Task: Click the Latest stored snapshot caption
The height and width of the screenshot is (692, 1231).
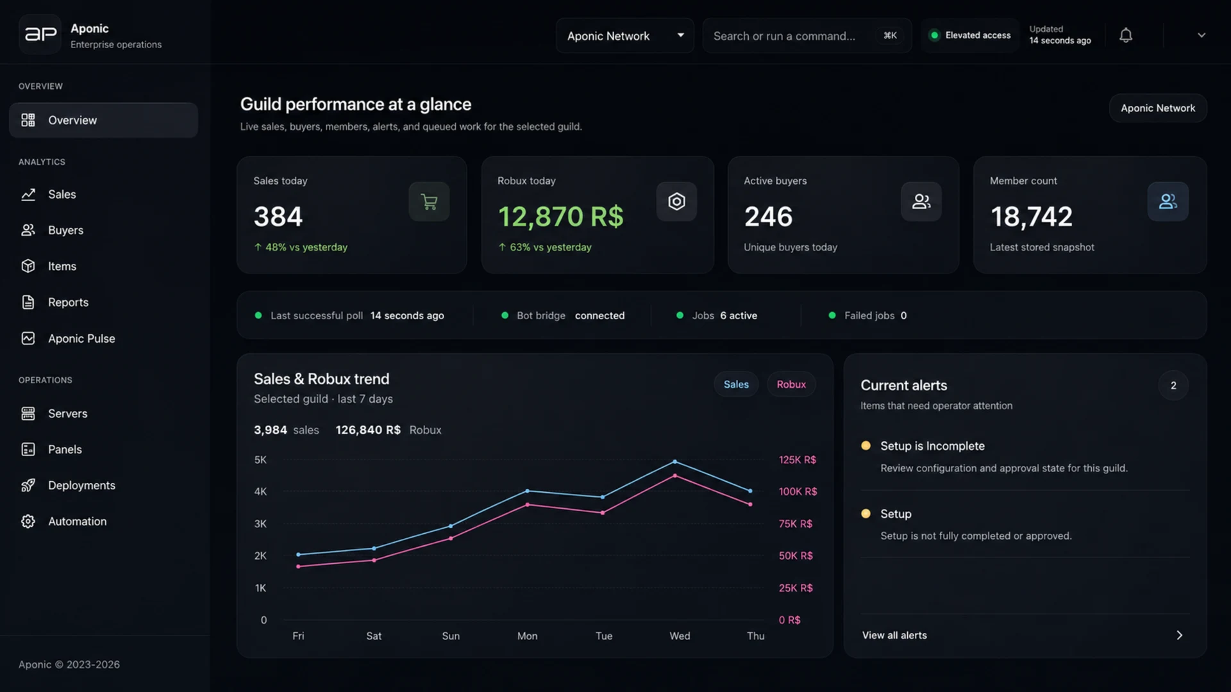Action: tap(1042, 247)
